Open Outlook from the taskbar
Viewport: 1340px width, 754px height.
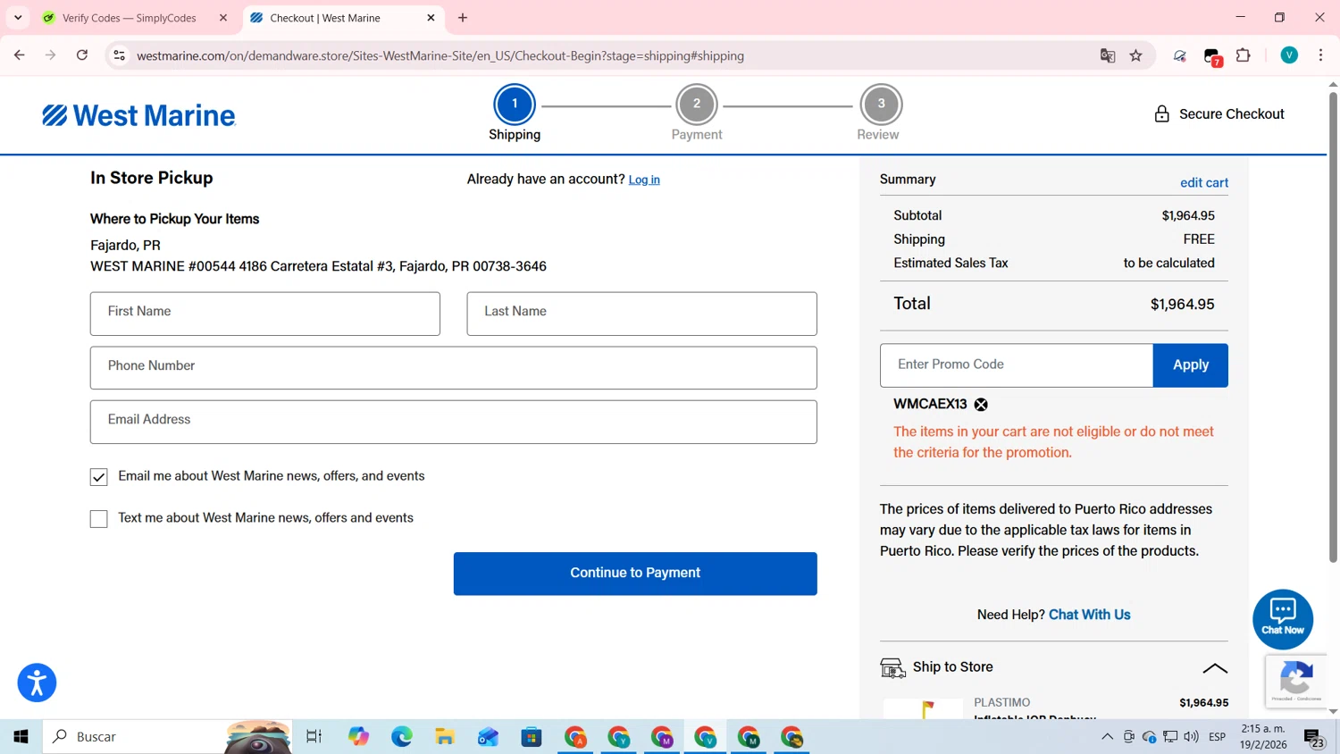pos(488,737)
